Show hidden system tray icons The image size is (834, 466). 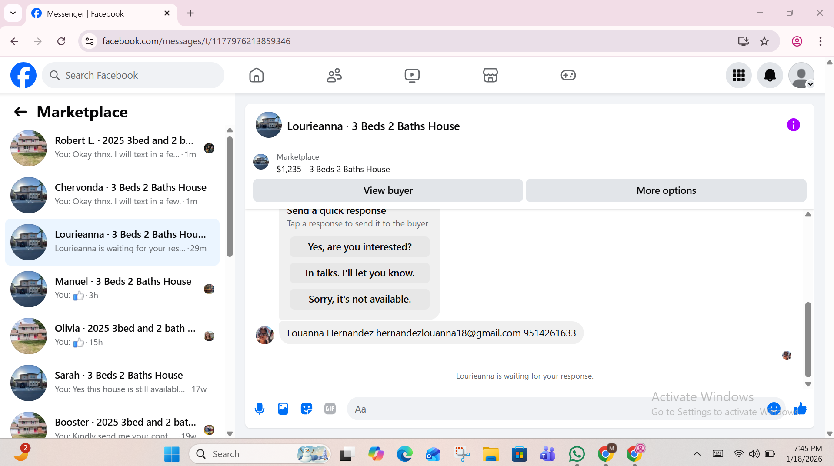coord(697,454)
